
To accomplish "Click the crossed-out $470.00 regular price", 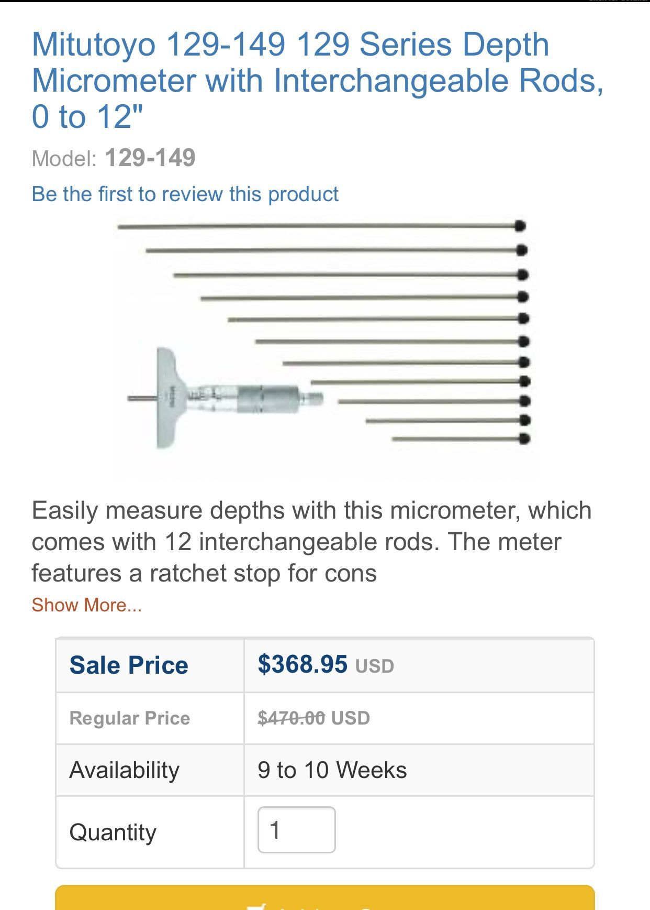I will tap(291, 718).
